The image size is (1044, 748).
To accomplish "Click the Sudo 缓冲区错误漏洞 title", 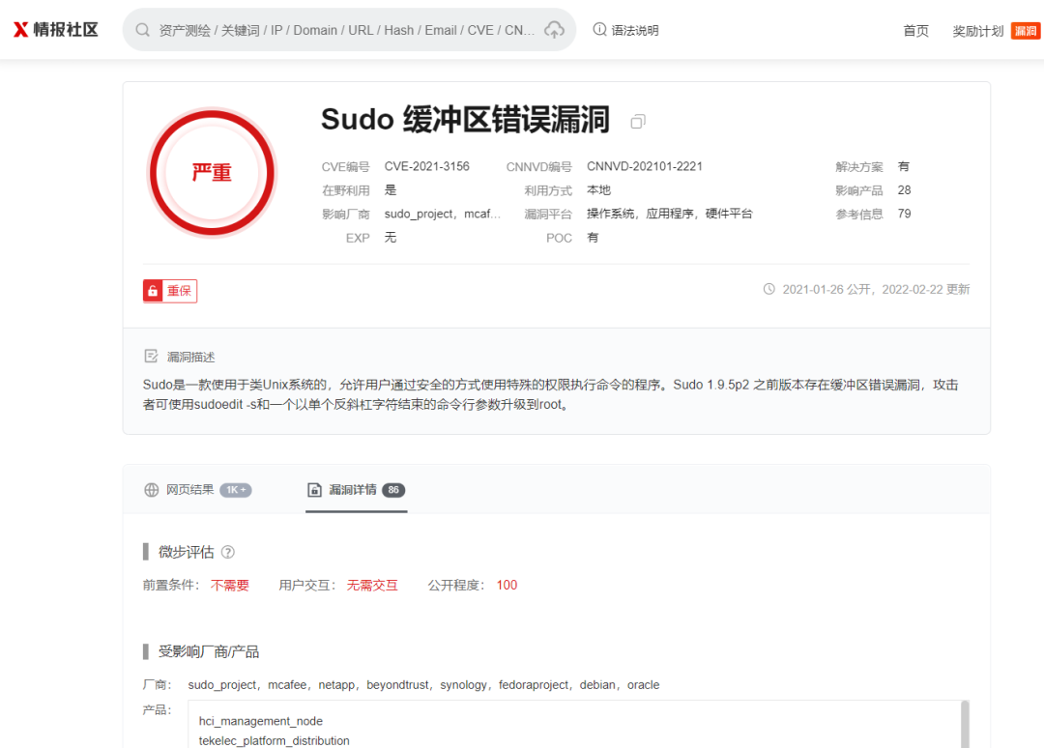I will pyautogui.click(x=465, y=120).
